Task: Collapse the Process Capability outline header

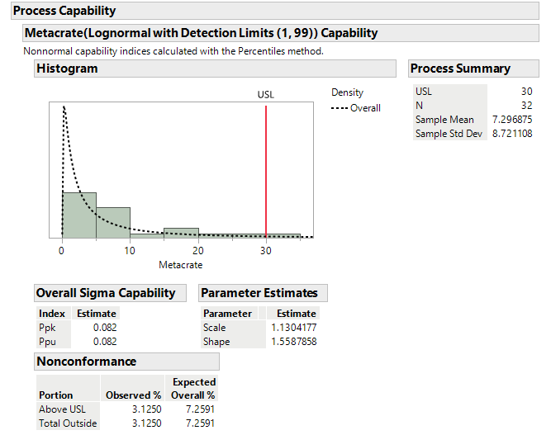Action: (64, 11)
